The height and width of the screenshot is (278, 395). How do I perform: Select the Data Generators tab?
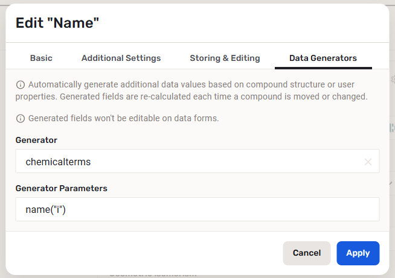pos(323,58)
